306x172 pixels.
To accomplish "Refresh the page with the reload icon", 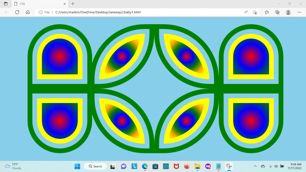I will [x=17, y=12].
